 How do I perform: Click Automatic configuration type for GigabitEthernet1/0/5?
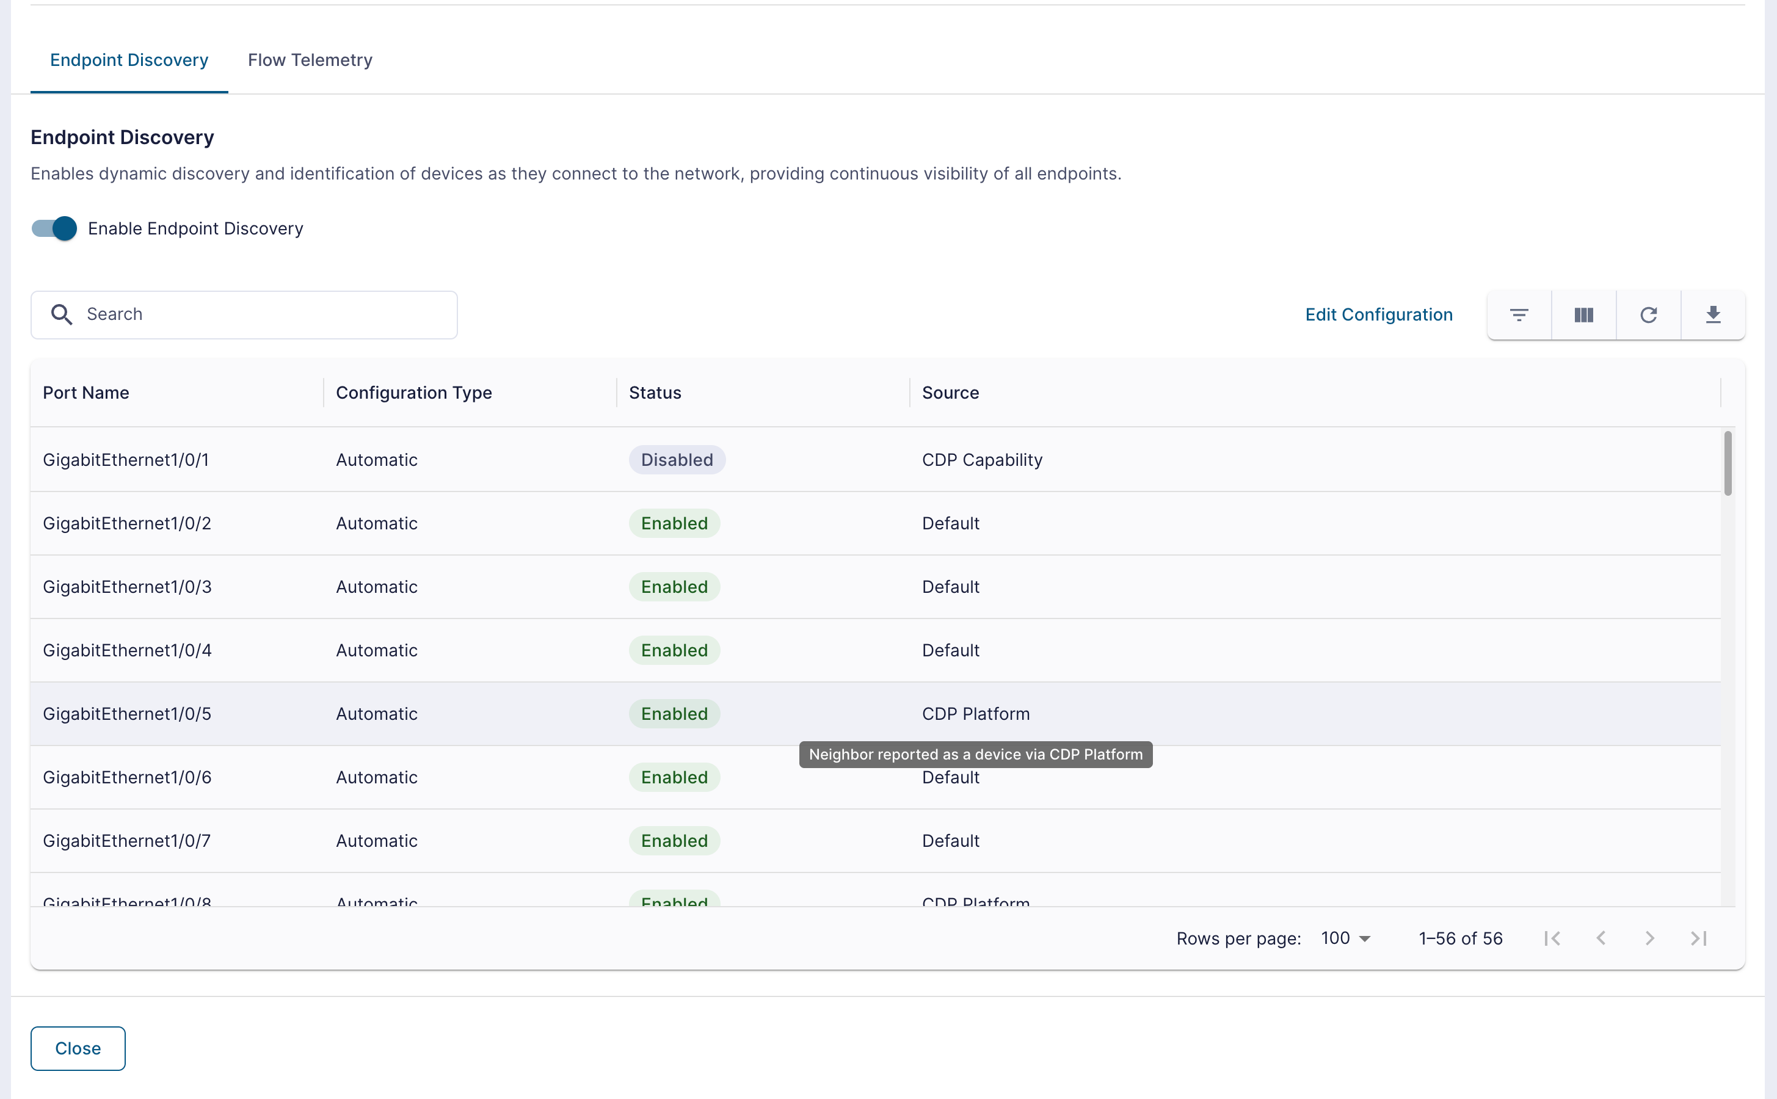tap(377, 714)
